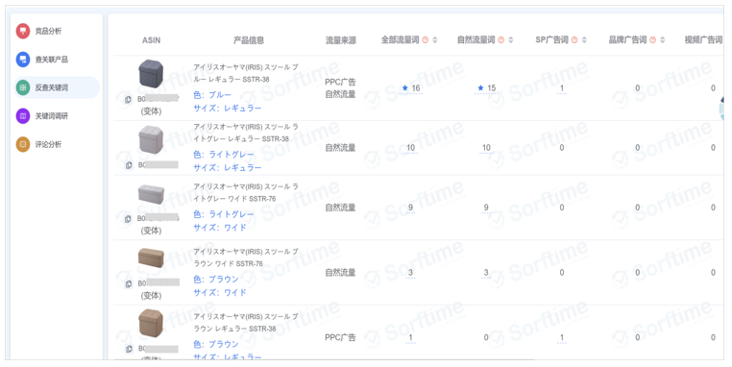Open 关键词调研 in the sidebar

click(x=51, y=116)
